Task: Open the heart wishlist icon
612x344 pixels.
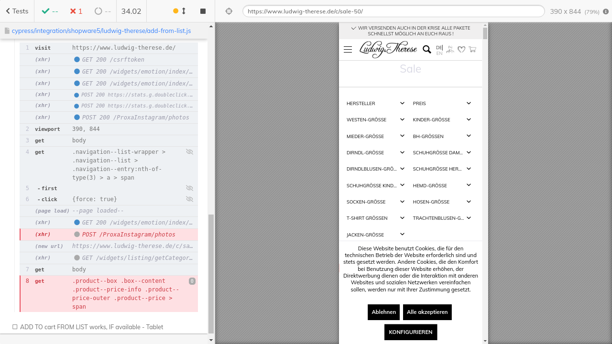Action: [461, 50]
